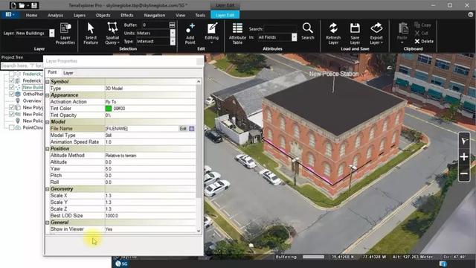476x268 pixels.
Task: Enable the PointCloud layer checkbox
Action: click(12, 127)
